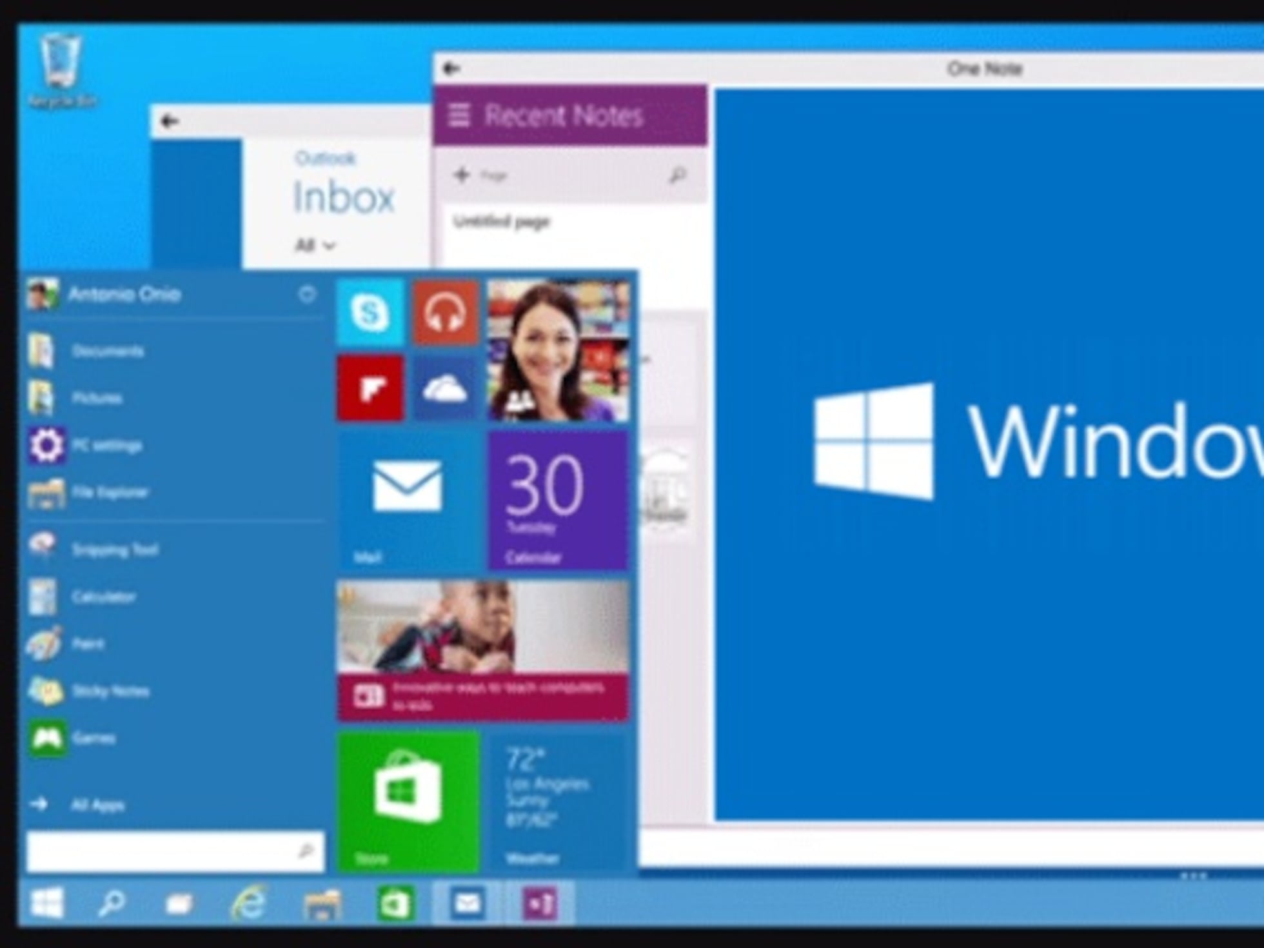Screen dimensions: 1264x948
Task: Click the power button beside Antonio Onio
Action: (308, 295)
